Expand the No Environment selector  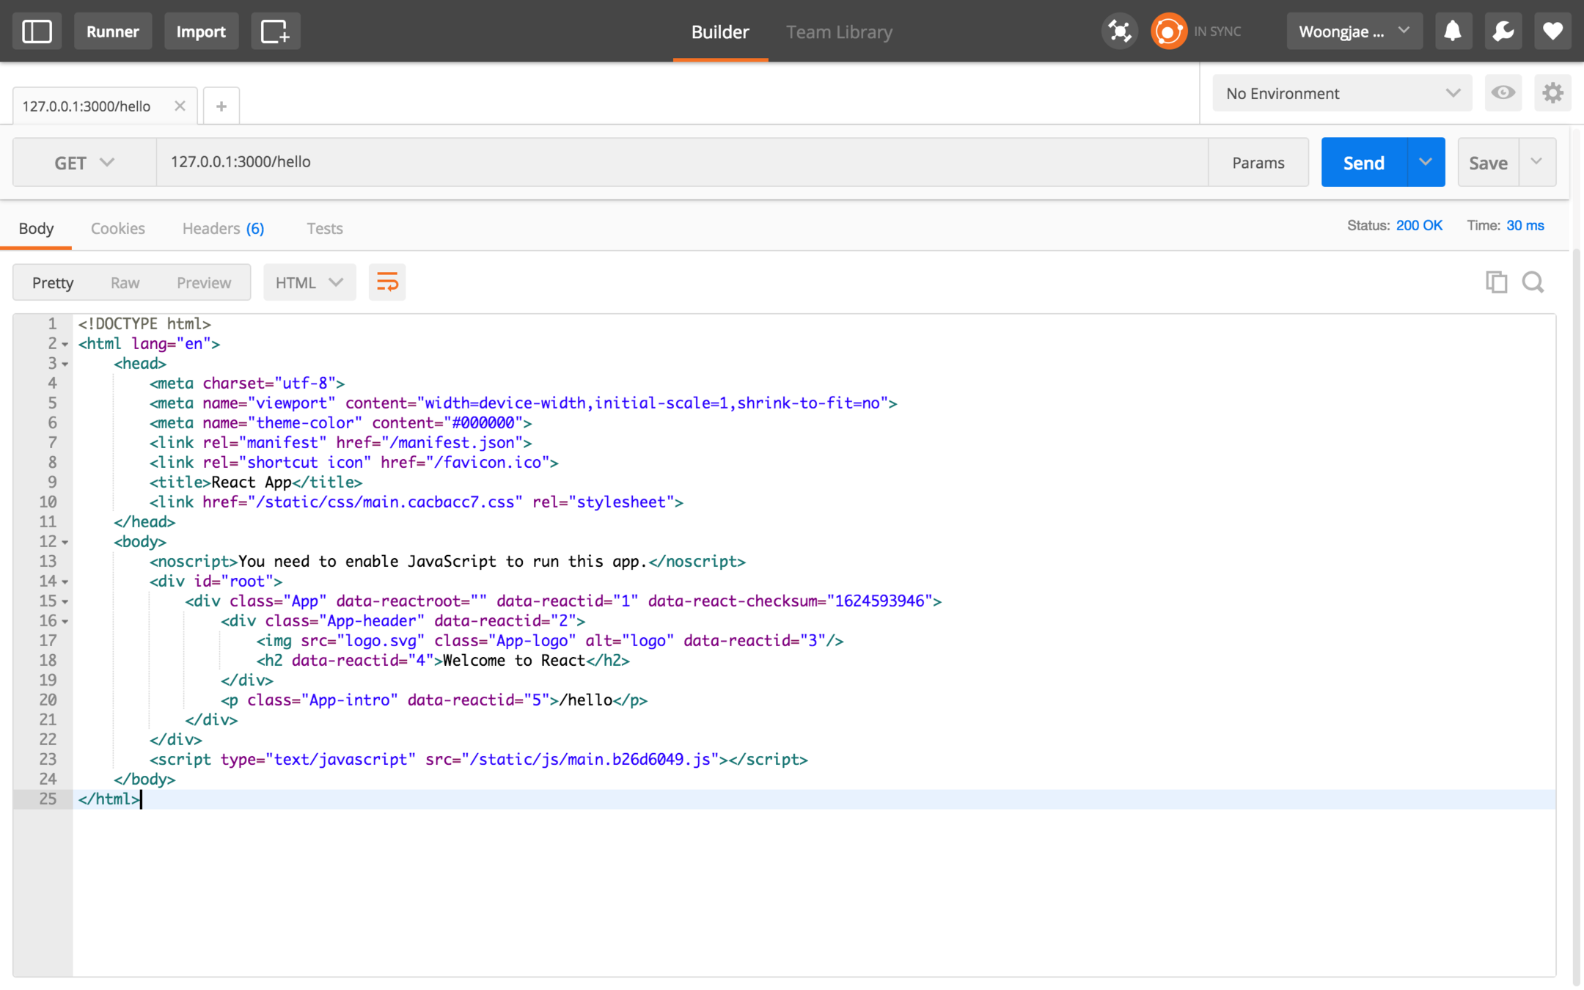[x=1341, y=93]
